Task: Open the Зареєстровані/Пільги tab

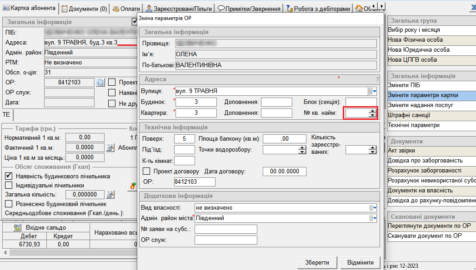Action: point(179,9)
